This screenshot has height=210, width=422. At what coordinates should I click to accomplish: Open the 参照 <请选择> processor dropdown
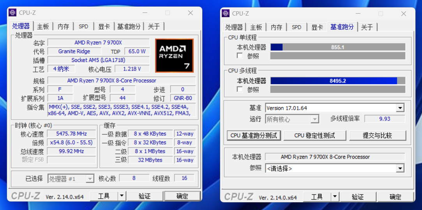[400, 169]
